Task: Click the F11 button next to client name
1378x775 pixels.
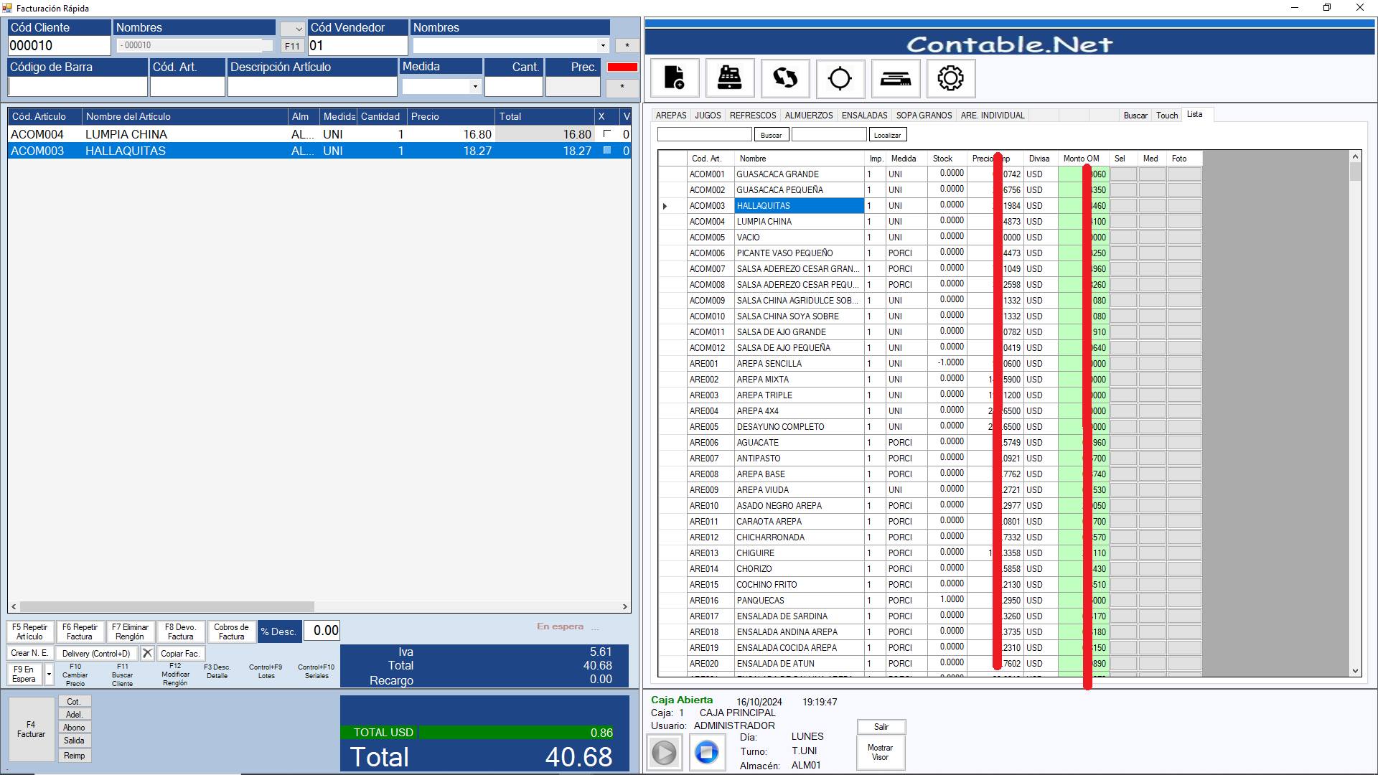Action: [x=291, y=46]
